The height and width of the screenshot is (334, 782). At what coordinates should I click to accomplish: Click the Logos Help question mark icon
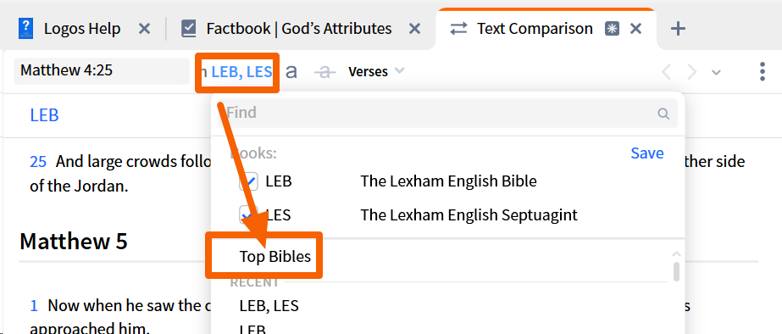tap(25, 29)
